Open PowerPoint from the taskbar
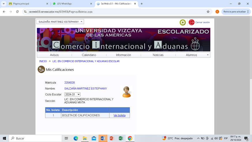This screenshot has height=142, width=252. 112,138
